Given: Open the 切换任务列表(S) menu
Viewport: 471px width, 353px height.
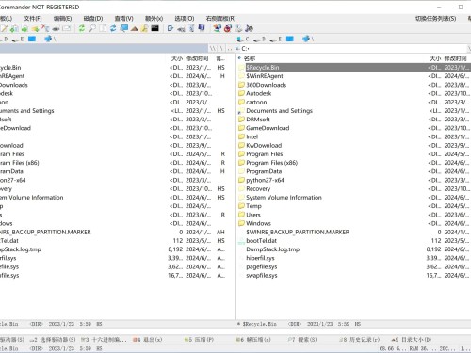Looking at the screenshot, I should [x=436, y=19].
